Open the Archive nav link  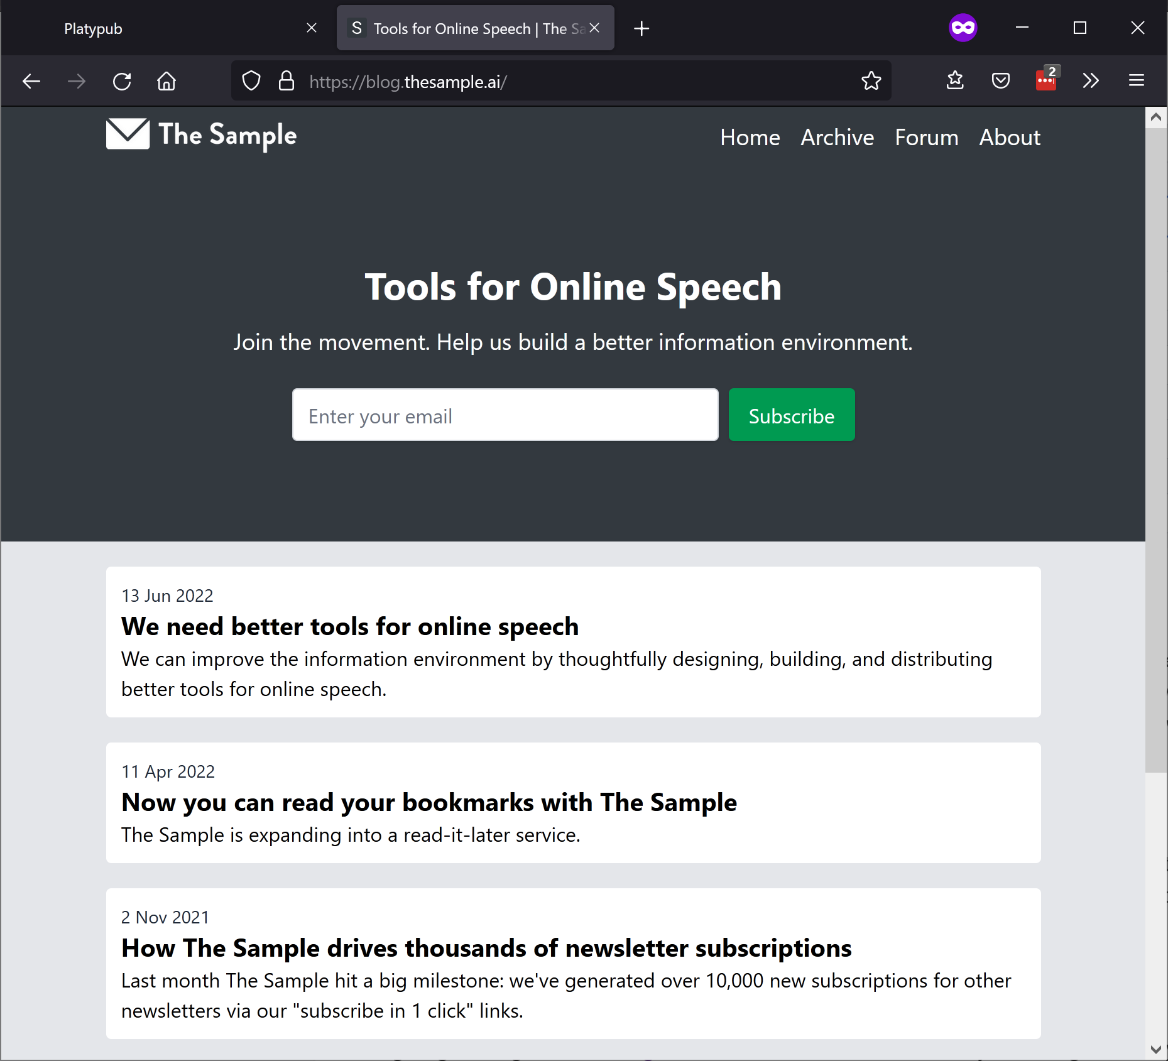click(838, 137)
